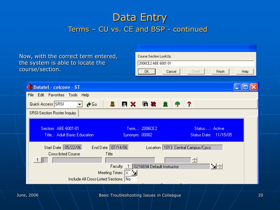Click the cancel all double-X icon
This screenshot has height=210, width=280.
tap(153, 104)
